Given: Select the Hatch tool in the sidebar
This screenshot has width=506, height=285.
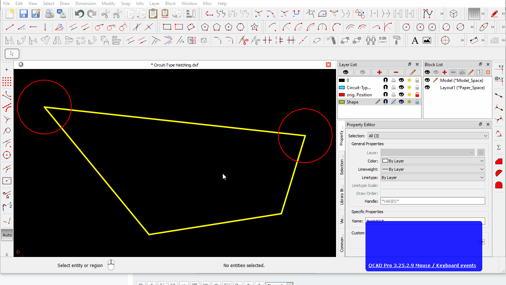Looking at the screenshot, I should [x=499, y=161].
